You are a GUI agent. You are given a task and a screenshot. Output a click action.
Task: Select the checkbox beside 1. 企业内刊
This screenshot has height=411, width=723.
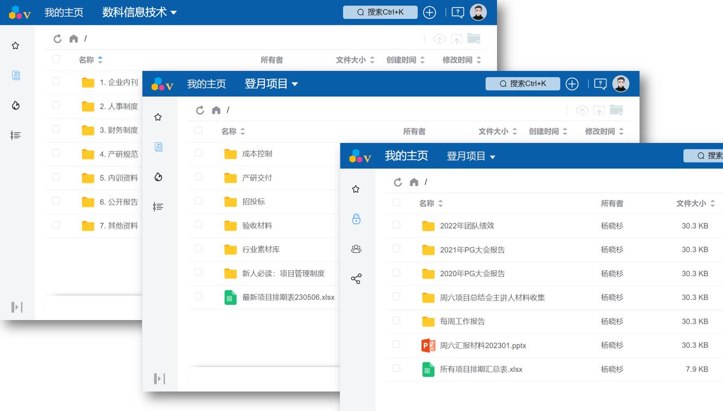point(56,82)
